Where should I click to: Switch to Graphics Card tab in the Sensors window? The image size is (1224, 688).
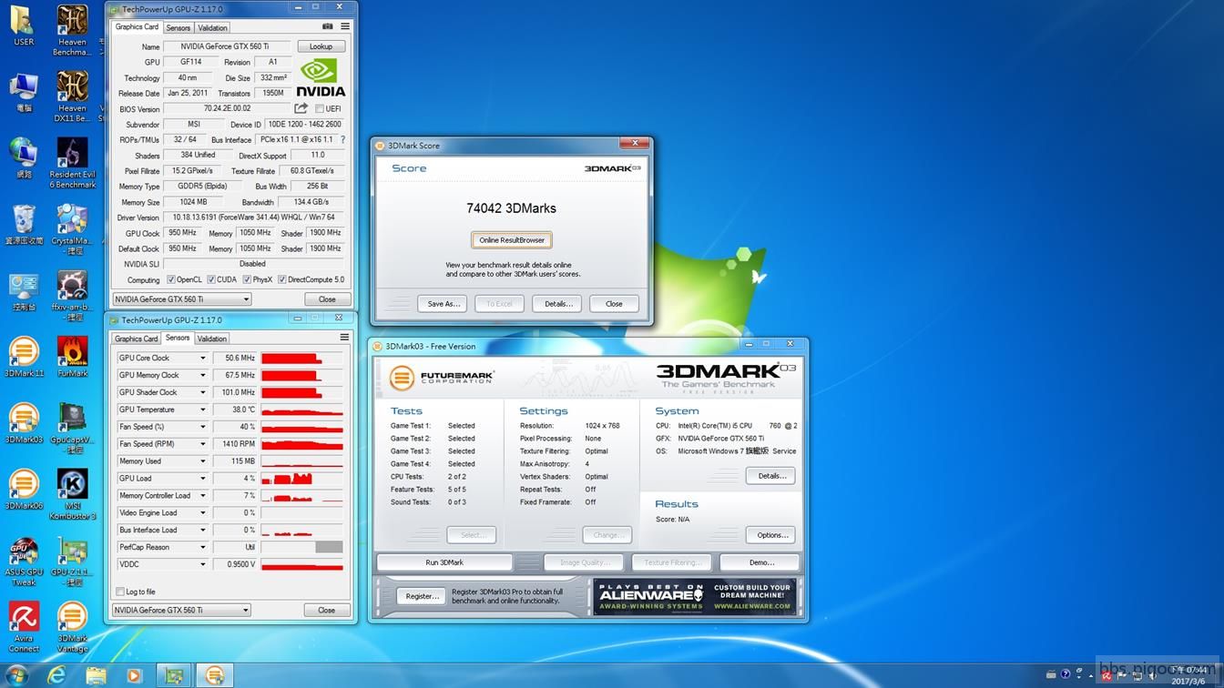tap(136, 339)
